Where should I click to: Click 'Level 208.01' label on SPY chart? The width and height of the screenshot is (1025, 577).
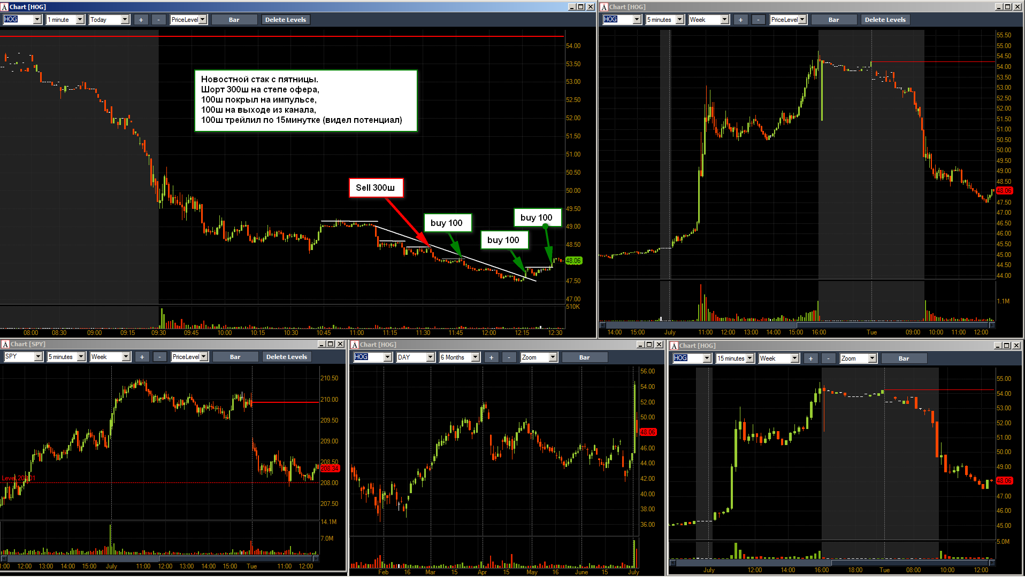click(x=19, y=478)
